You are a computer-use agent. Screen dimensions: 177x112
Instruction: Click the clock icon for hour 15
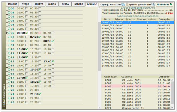point(9,69)
